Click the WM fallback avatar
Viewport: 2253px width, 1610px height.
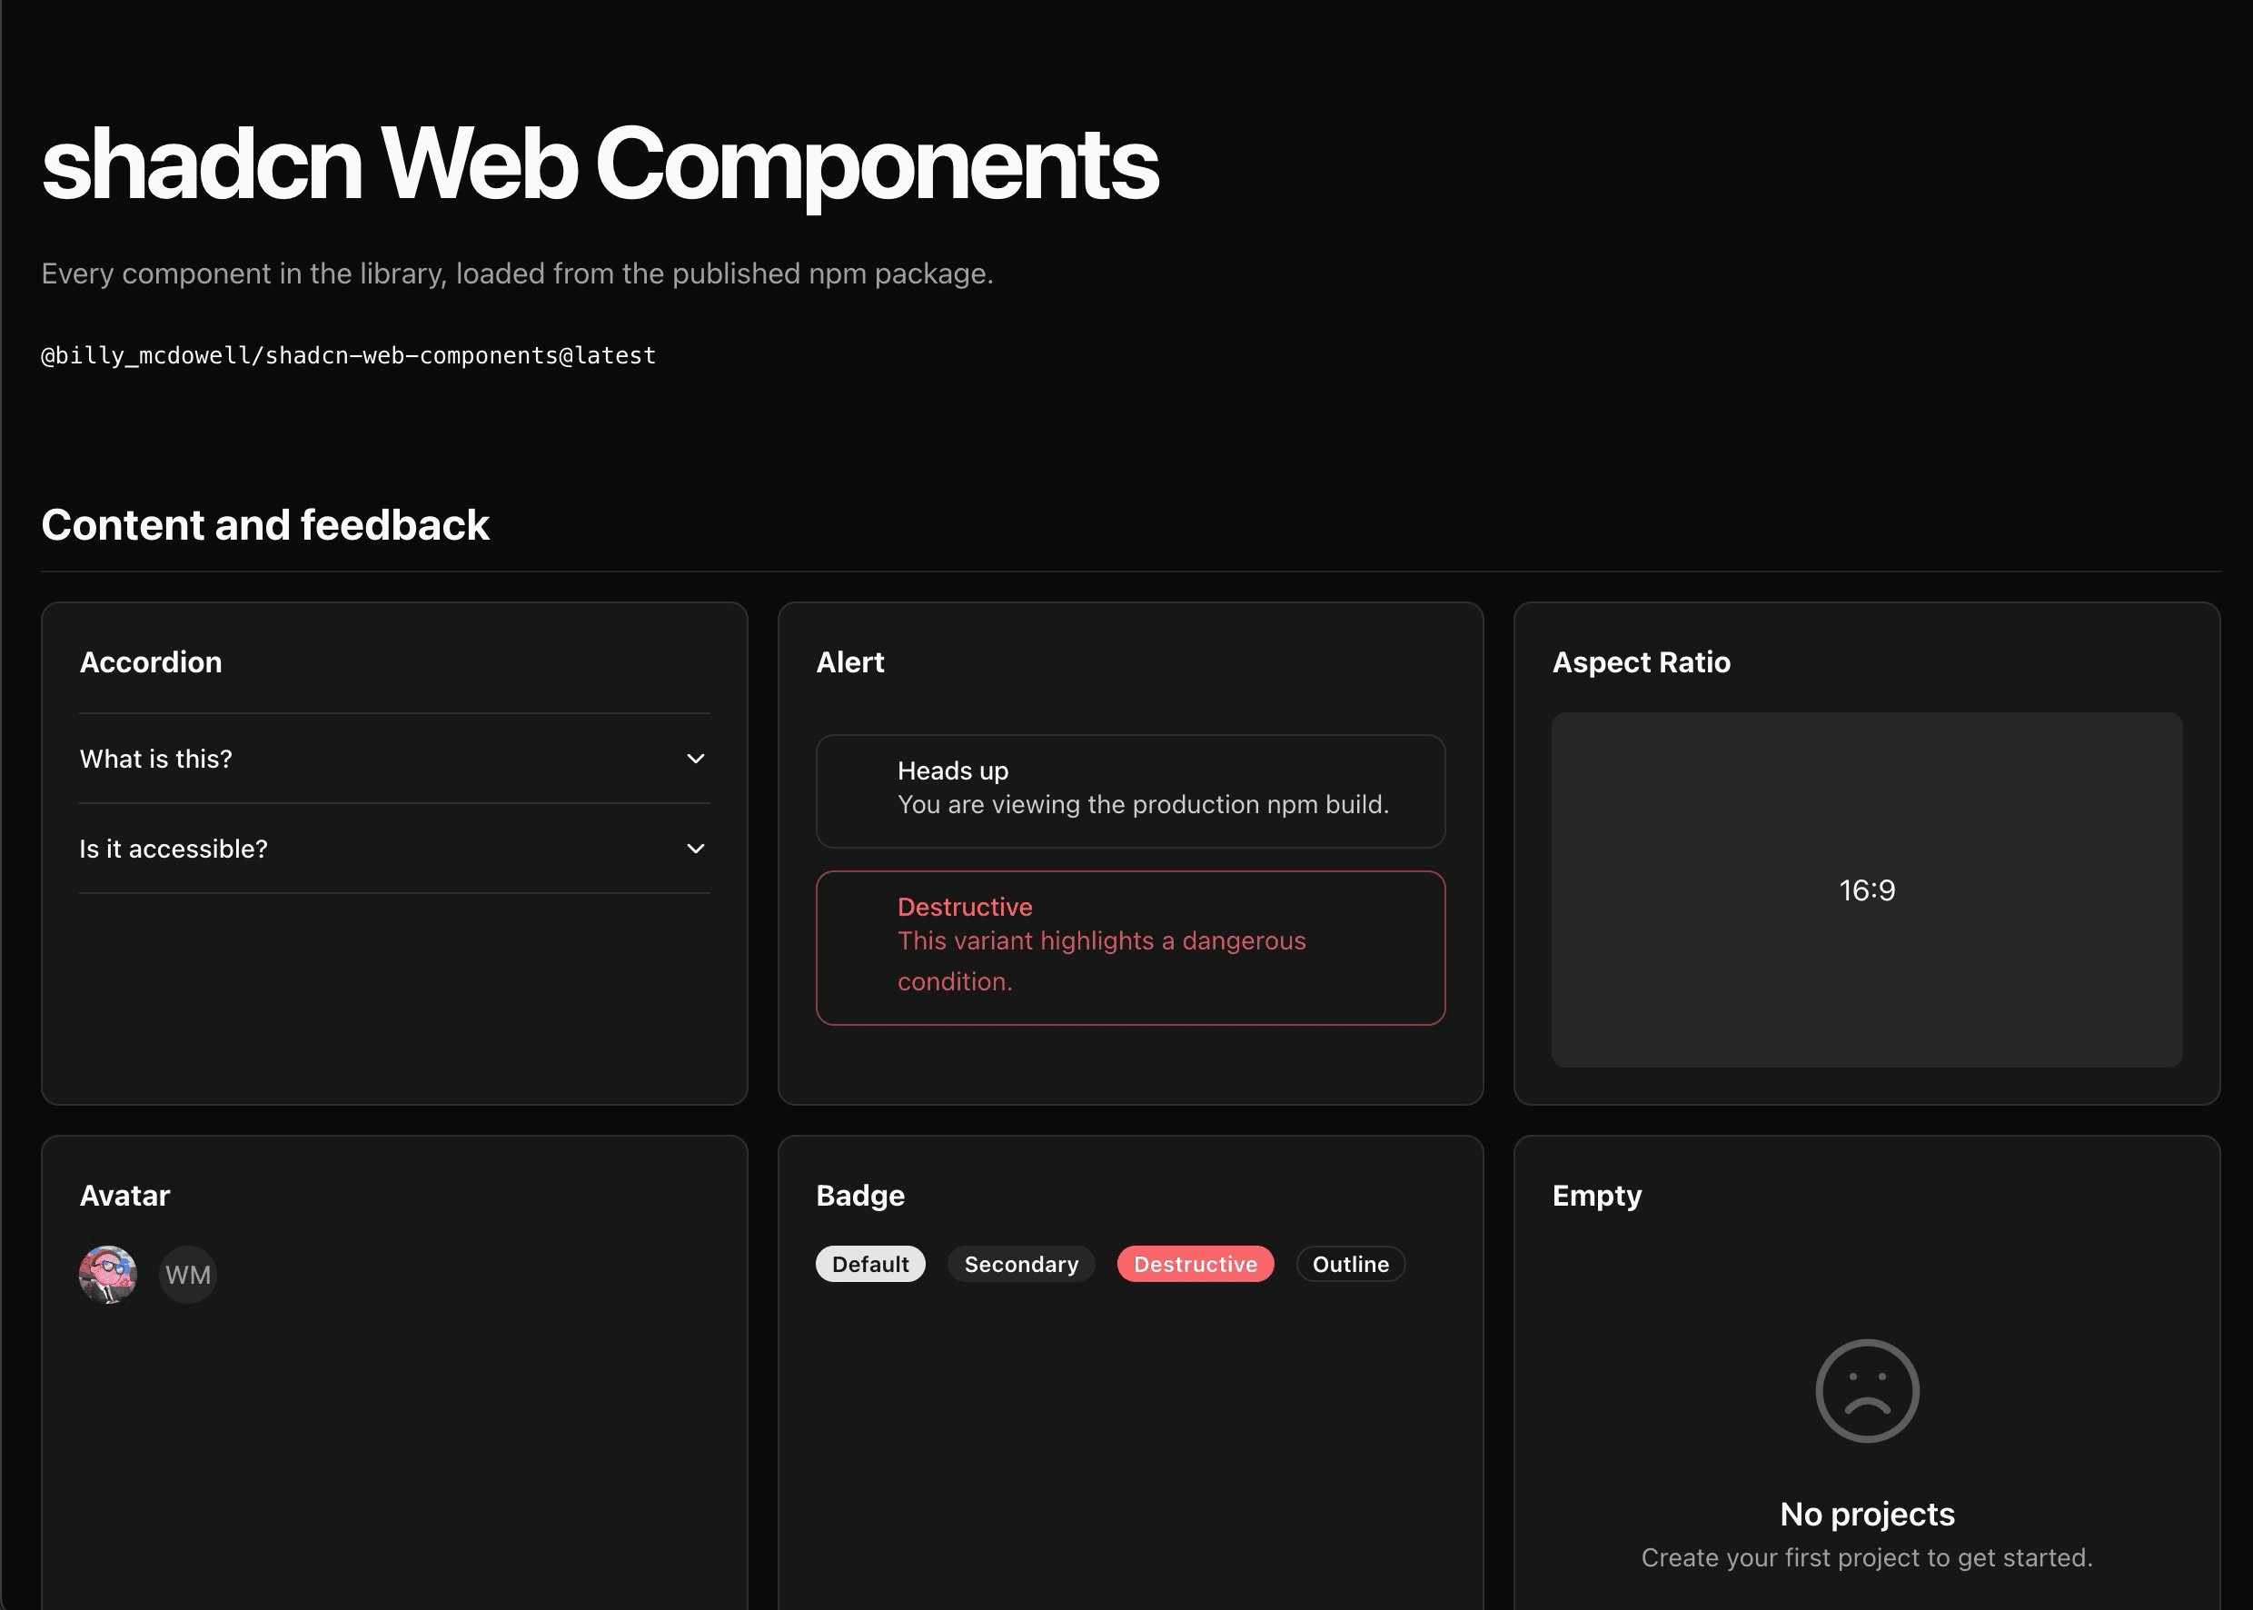188,1275
